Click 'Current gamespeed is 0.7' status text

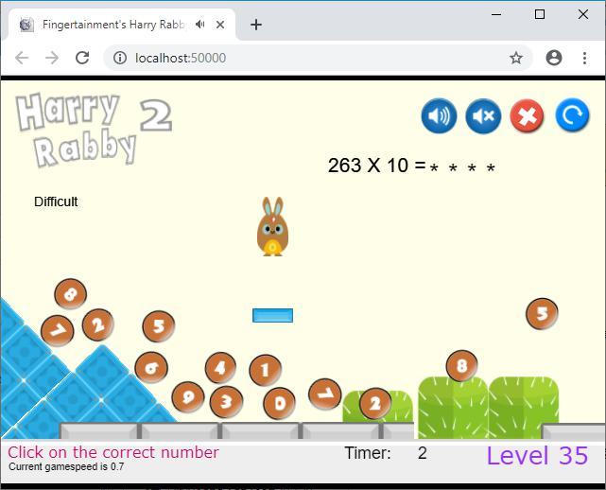pyautogui.click(x=66, y=466)
